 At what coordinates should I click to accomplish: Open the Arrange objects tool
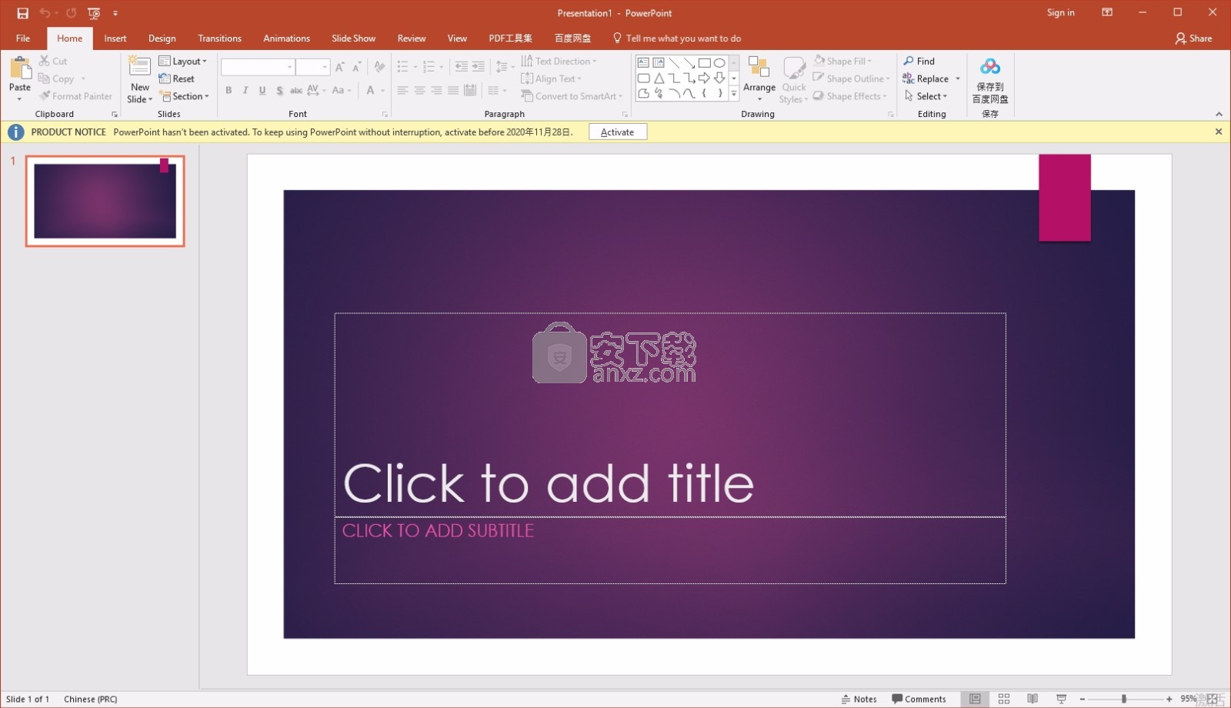point(759,78)
